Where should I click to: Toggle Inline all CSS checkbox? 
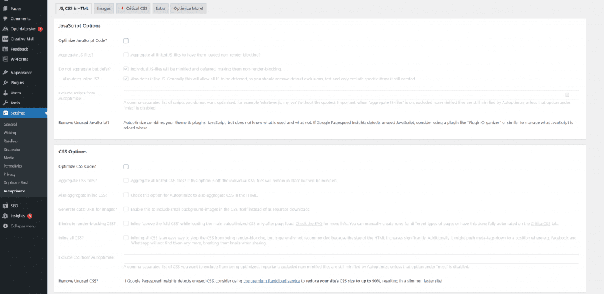[x=126, y=238]
